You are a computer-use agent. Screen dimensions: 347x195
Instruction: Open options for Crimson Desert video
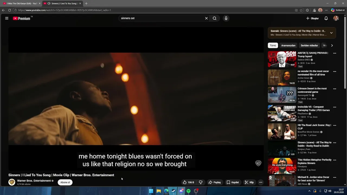pos(335,89)
